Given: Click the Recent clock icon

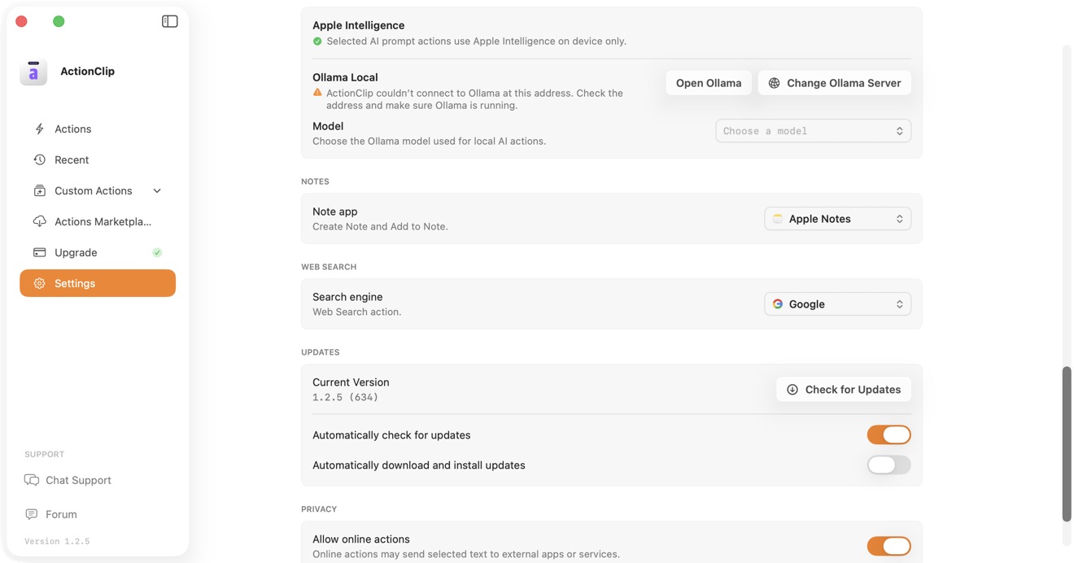Looking at the screenshot, I should tap(39, 159).
